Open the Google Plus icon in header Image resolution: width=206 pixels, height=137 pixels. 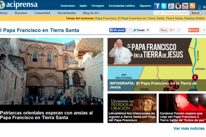[x=171, y=6]
